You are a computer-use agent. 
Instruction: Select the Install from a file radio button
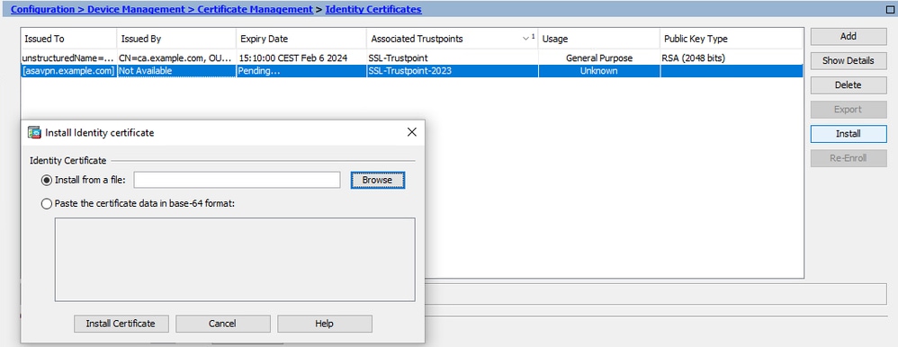pyautogui.click(x=47, y=180)
